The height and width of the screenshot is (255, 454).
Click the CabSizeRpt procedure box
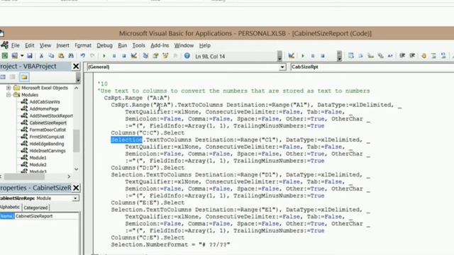pos(372,67)
